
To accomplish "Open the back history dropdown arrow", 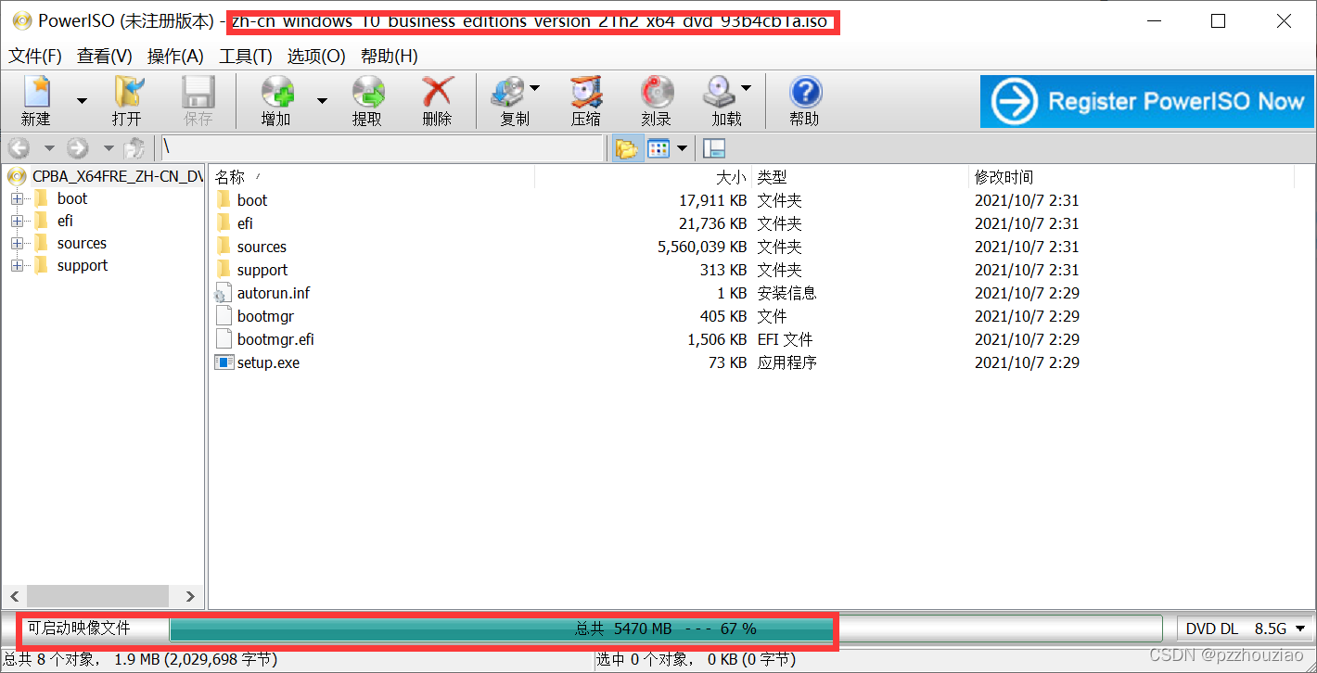I will point(49,148).
